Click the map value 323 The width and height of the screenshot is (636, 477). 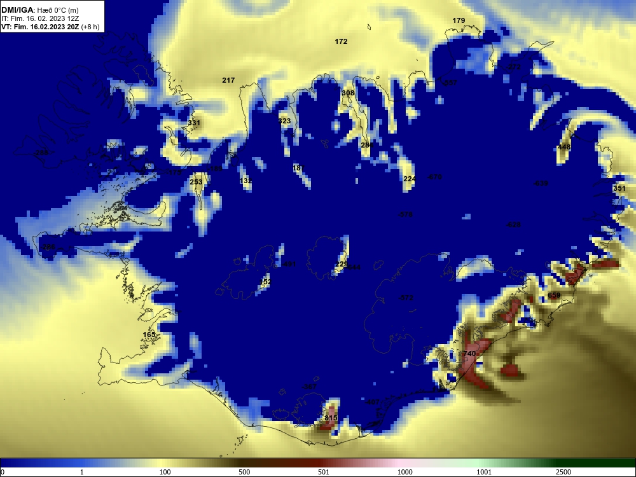pos(285,121)
